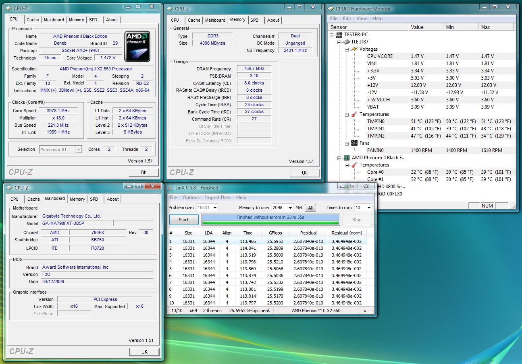Click the All memory button in LinX
The height and width of the screenshot is (364, 522).
click(x=310, y=208)
